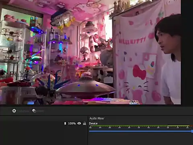Open source Filters with the circular icon
Viewport: 193px width, 145px height.
[34, 111]
